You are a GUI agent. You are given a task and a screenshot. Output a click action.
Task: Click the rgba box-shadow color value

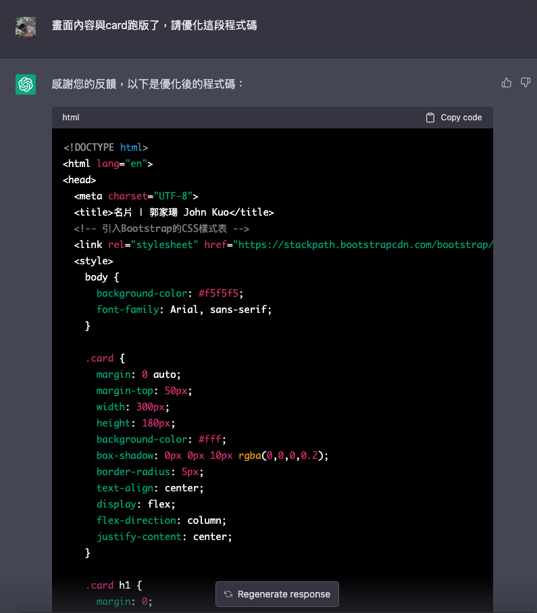click(x=283, y=456)
